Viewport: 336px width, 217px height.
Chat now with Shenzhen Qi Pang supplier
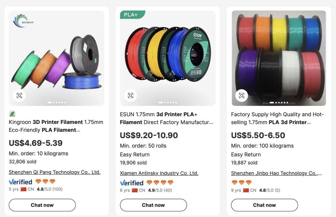point(42,205)
